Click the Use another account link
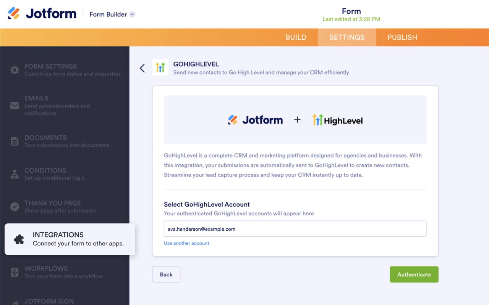 pos(186,243)
